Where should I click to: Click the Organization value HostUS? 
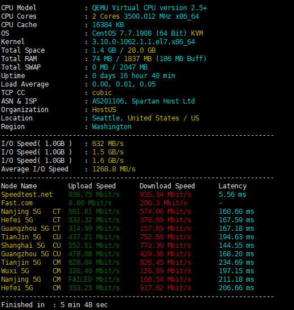click(104, 110)
